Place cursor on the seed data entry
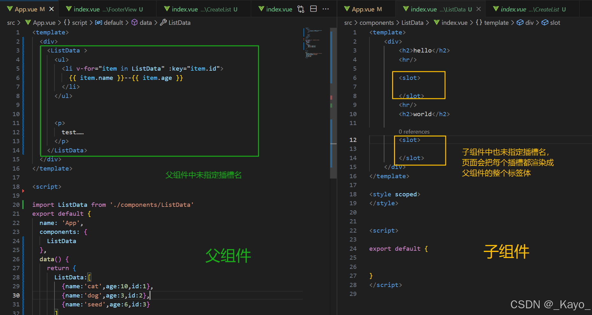Screen dimensions: 592x315 click(106, 304)
